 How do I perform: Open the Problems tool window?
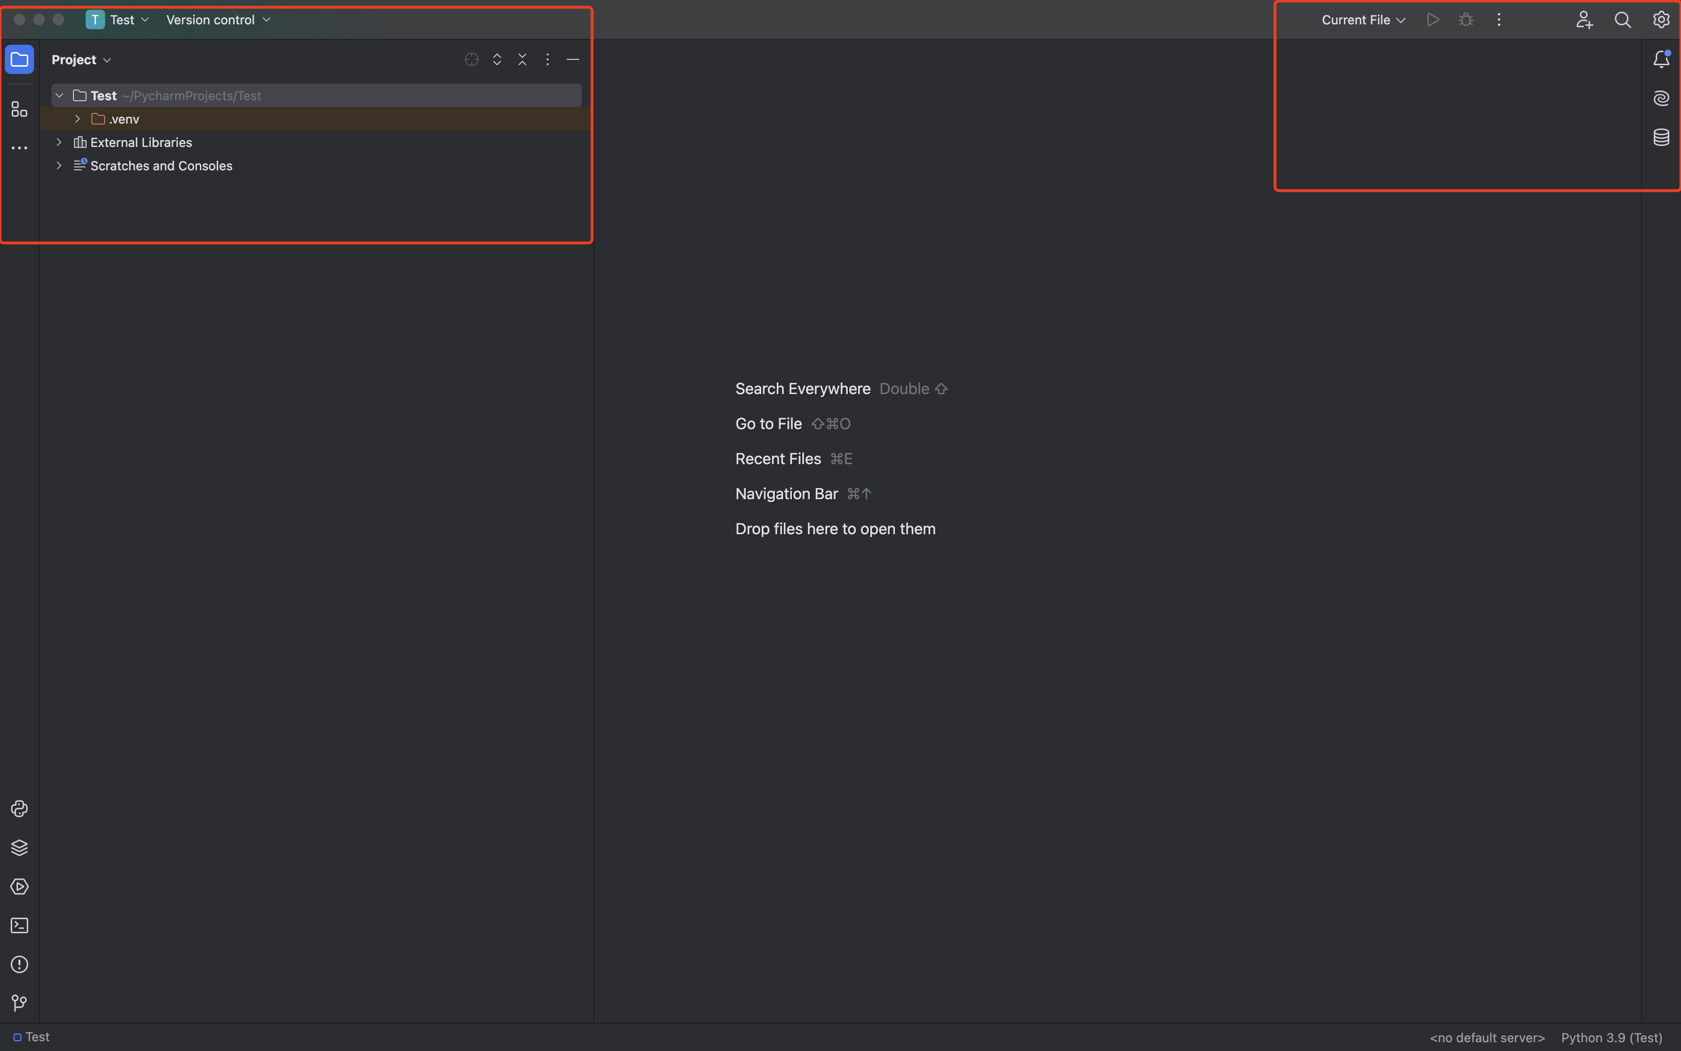click(x=19, y=964)
